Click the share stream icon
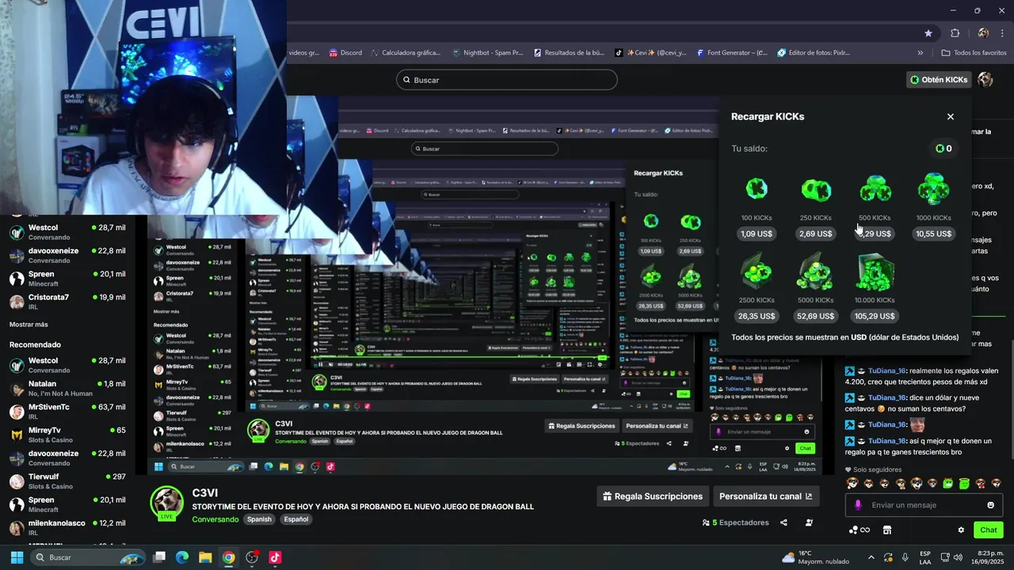 tap(783, 522)
